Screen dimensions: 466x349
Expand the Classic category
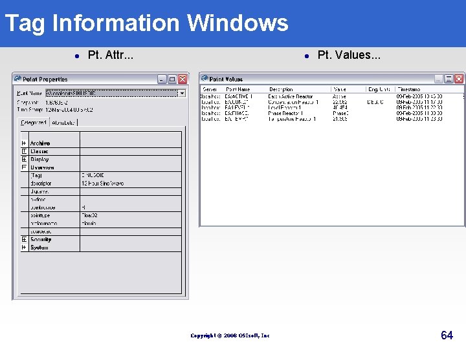(24, 151)
